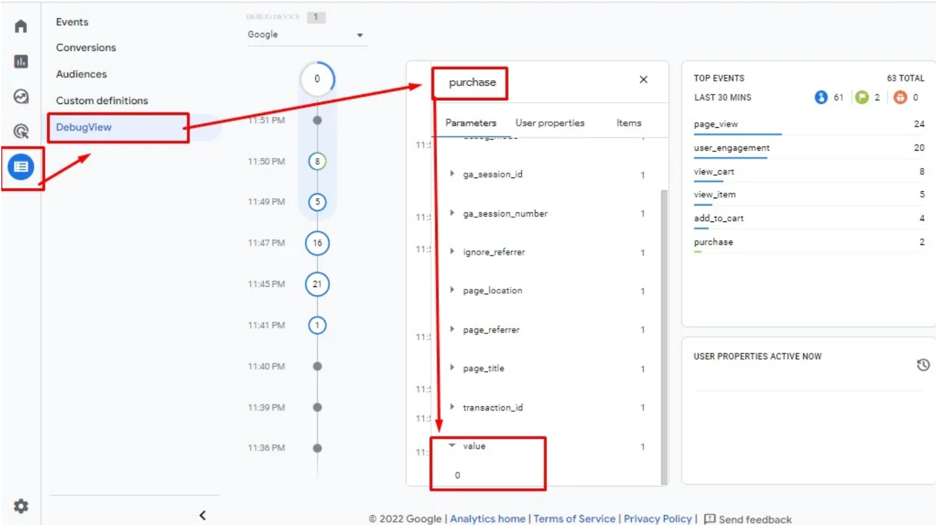
Task: Close the purchase event details panel
Action: [x=643, y=80]
